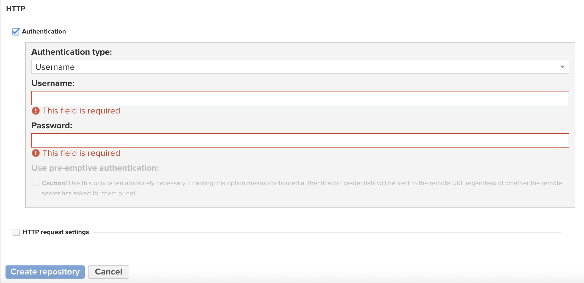
Task: Click the required message under Username
Action: coord(81,111)
